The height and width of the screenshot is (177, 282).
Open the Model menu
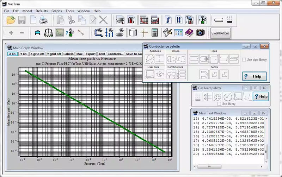(27, 11)
